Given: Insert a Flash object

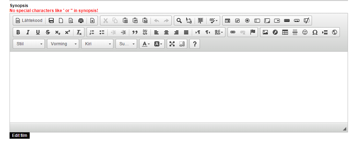Looking at the screenshot, I should 275,32.
